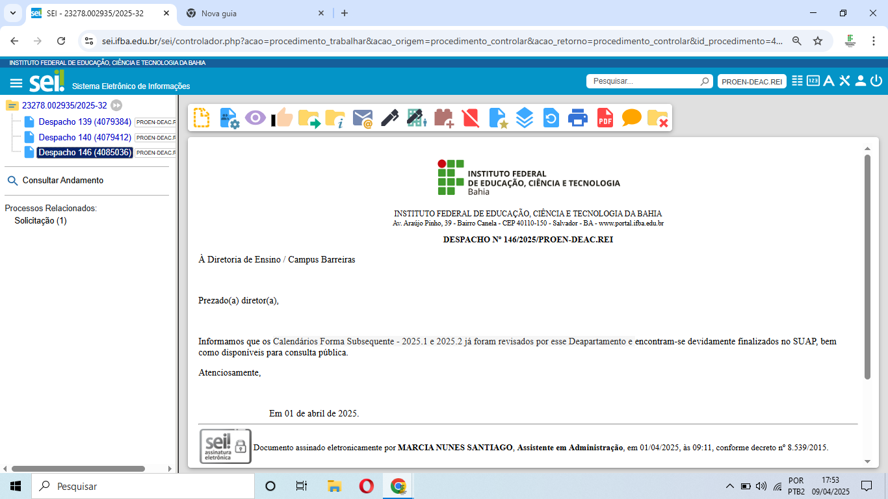Click the red crossed-out document cancel icon
Screen dimensions: 888x499
pyautogui.click(x=470, y=118)
